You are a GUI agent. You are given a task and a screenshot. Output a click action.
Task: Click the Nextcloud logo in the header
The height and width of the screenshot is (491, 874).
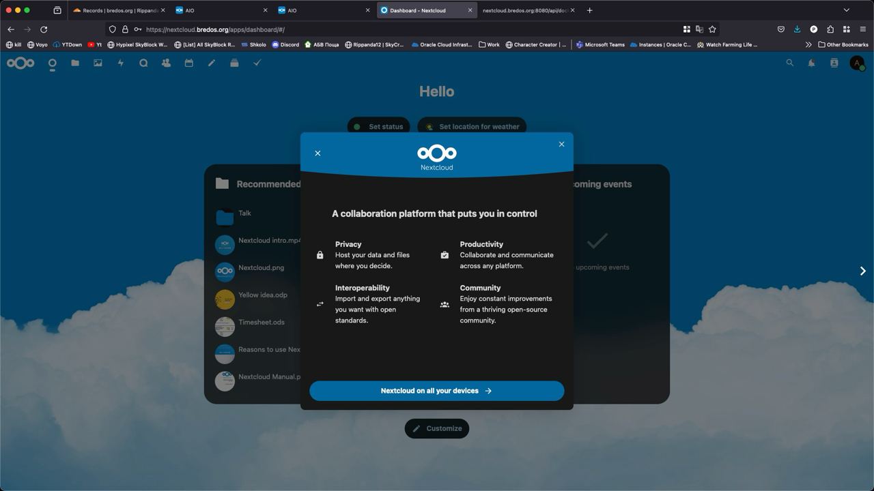click(20, 63)
